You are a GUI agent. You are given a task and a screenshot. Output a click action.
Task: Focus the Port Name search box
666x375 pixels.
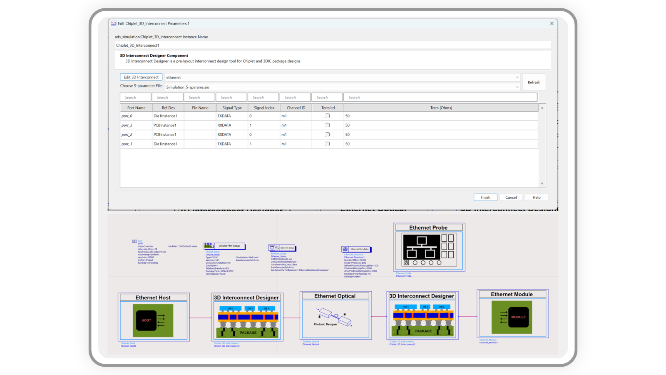coord(136,97)
